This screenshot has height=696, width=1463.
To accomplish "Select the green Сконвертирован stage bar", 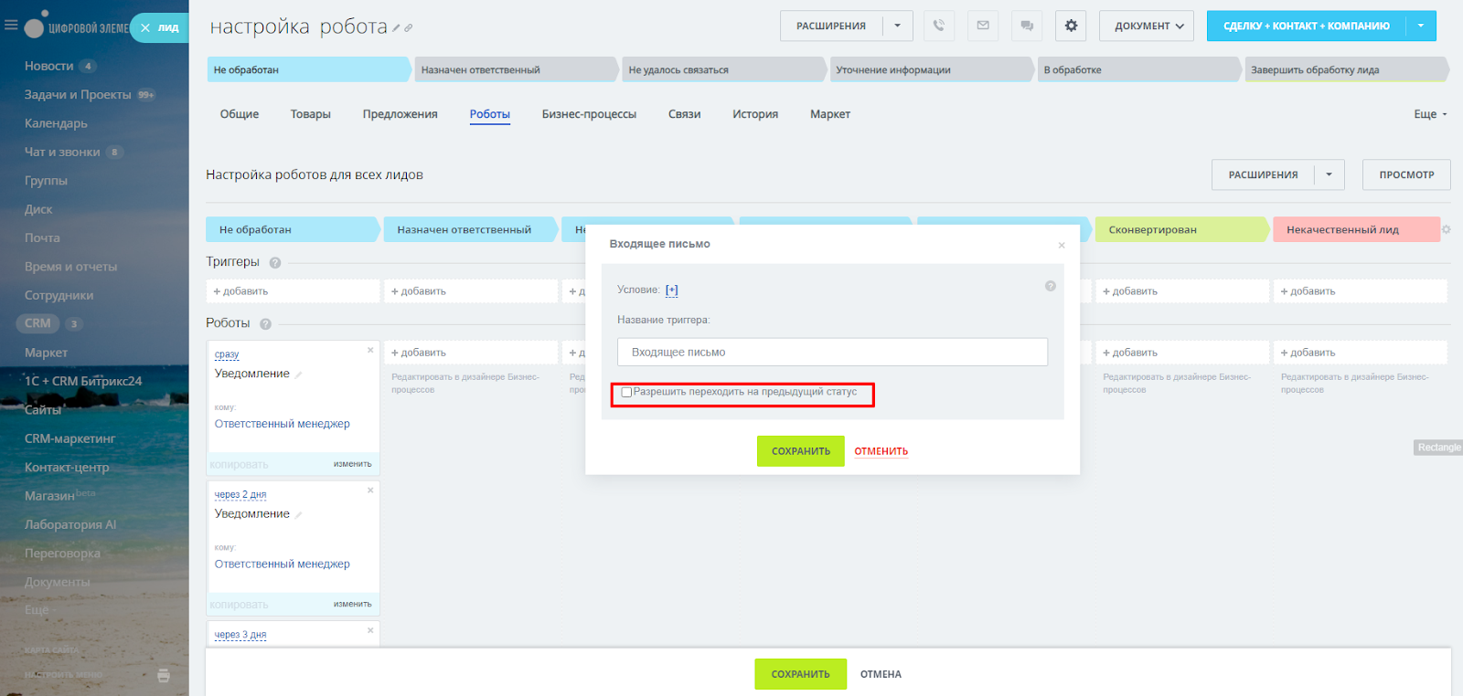I will [x=1180, y=230].
